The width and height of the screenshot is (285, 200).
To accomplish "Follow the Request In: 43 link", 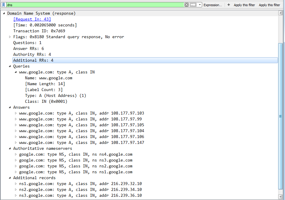I will tap(32, 19).
